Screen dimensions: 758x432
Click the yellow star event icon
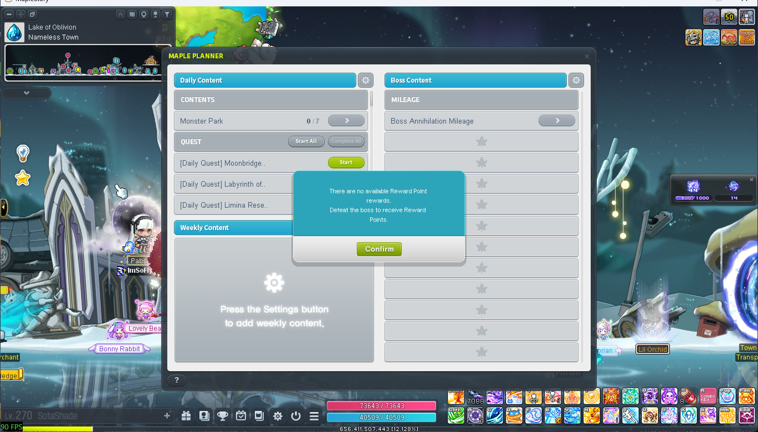pyautogui.click(x=23, y=178)
